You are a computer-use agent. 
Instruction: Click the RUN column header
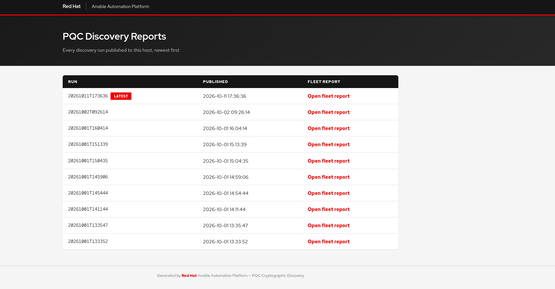tap(72, 82)
